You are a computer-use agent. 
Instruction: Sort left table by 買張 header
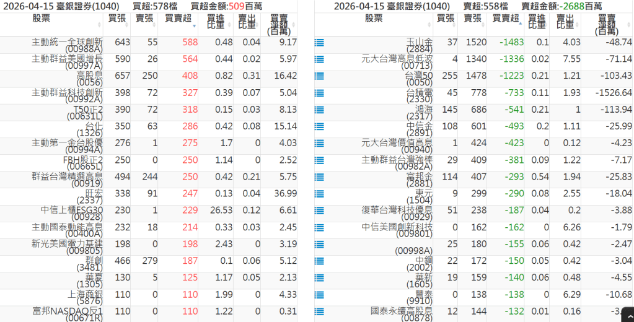(117, 19)
